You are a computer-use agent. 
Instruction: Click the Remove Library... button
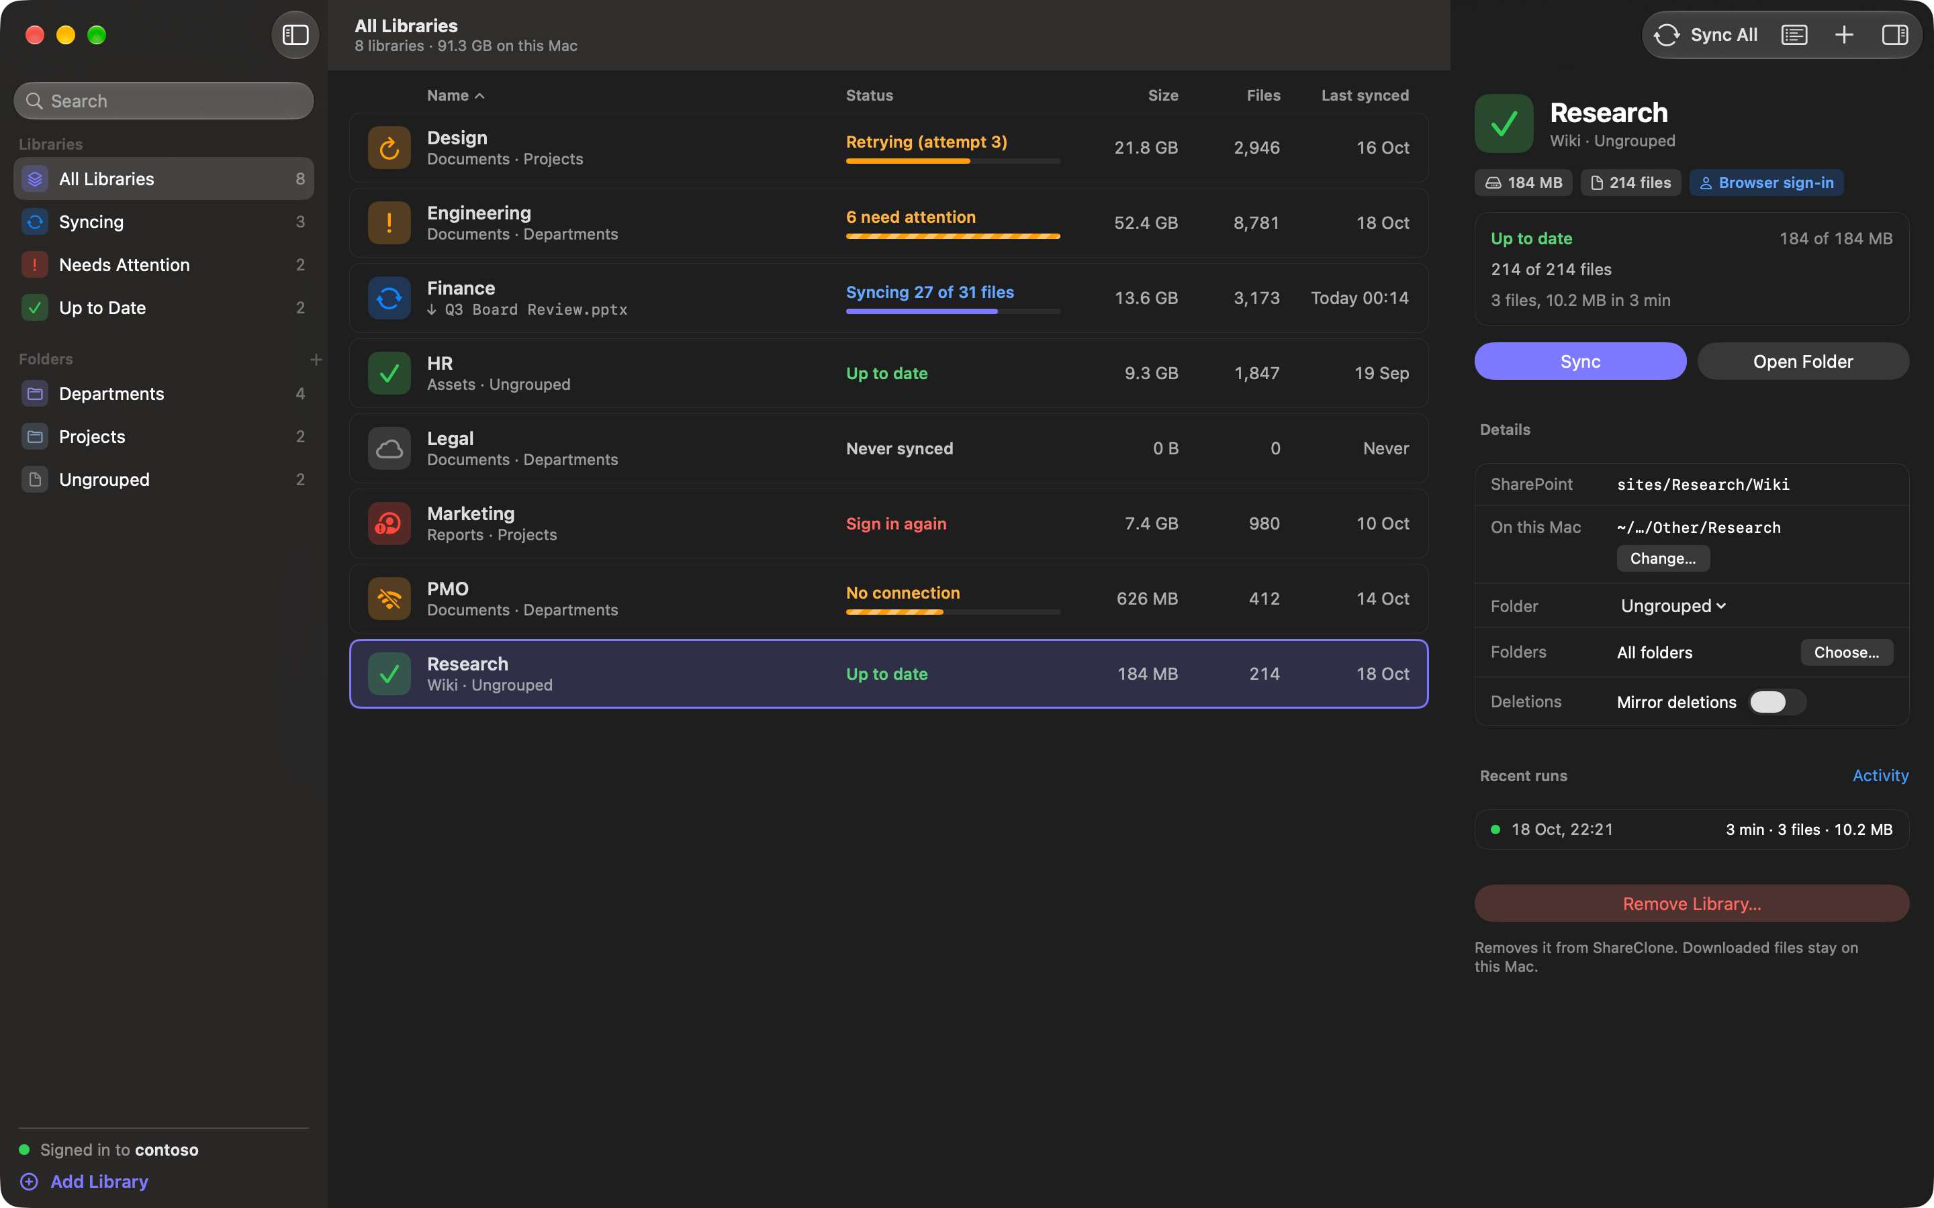tap(1692, 903)
